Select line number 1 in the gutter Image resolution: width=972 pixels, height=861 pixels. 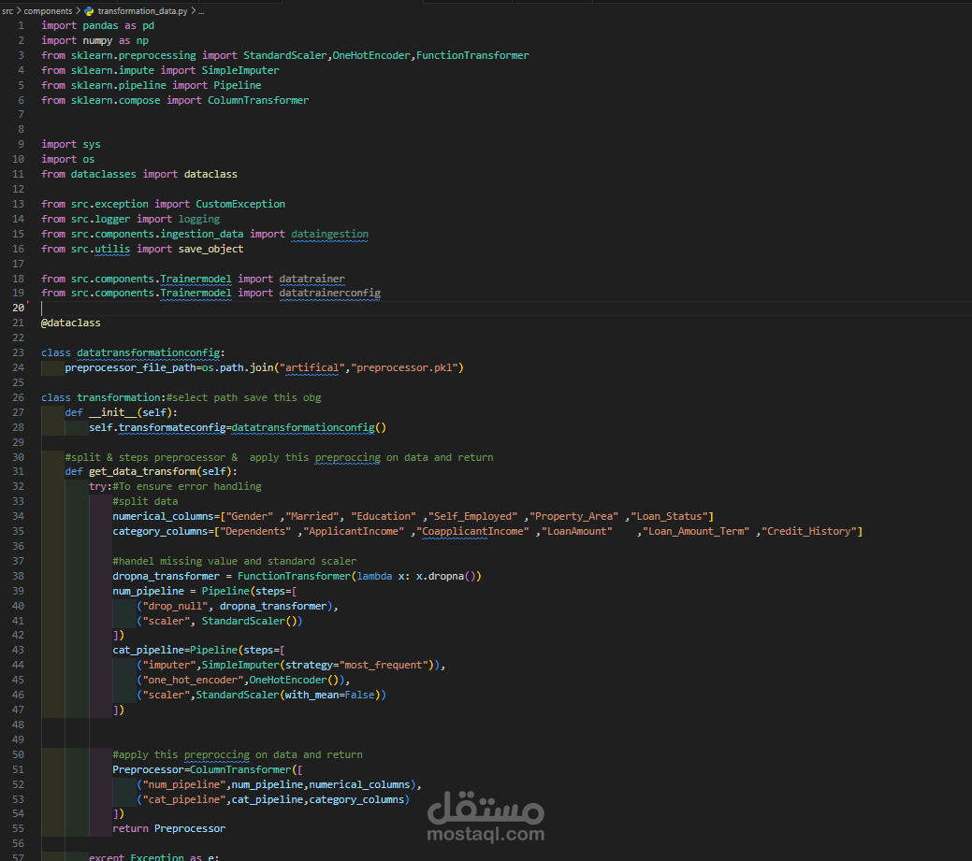(x=22, y=25)
